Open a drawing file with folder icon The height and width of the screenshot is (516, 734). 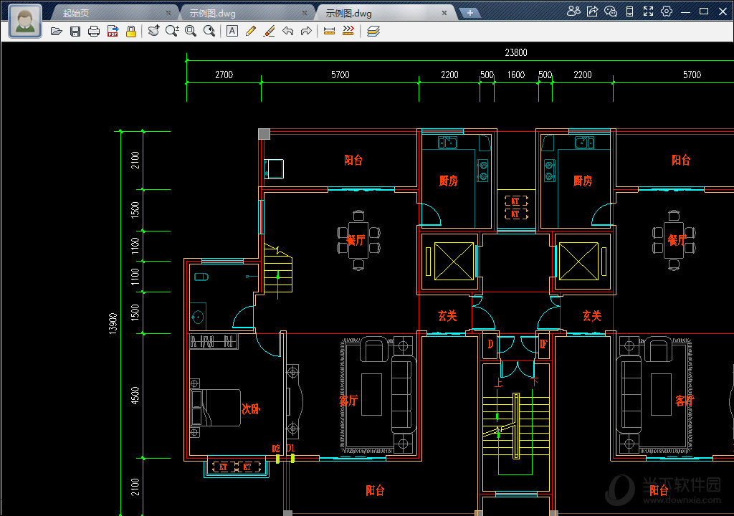pyautogui.click(x=56, y=32)
